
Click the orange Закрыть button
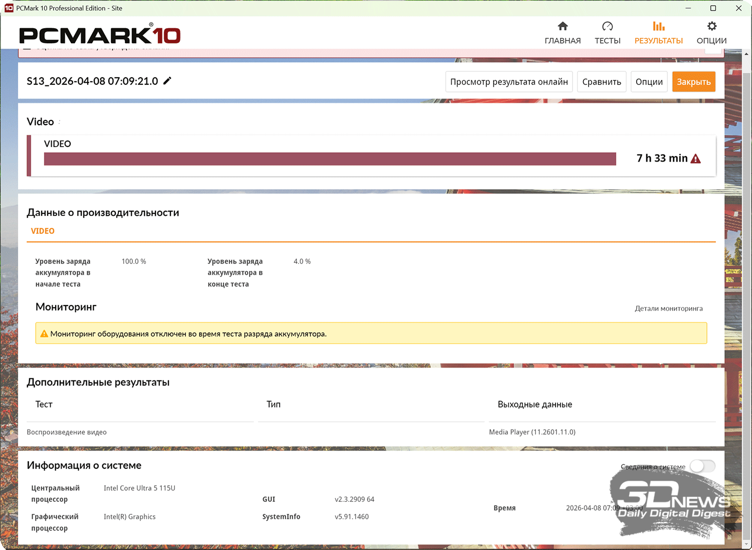click(x=693, y=82)
